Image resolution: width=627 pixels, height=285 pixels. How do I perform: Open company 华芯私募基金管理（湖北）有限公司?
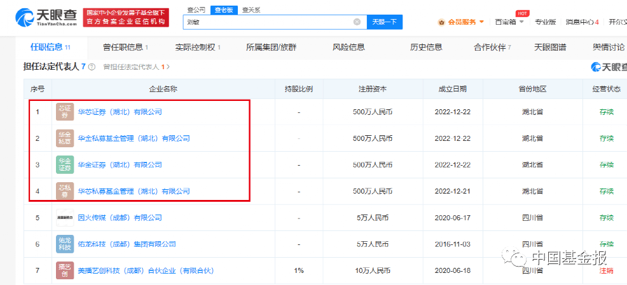coord(134,191)
